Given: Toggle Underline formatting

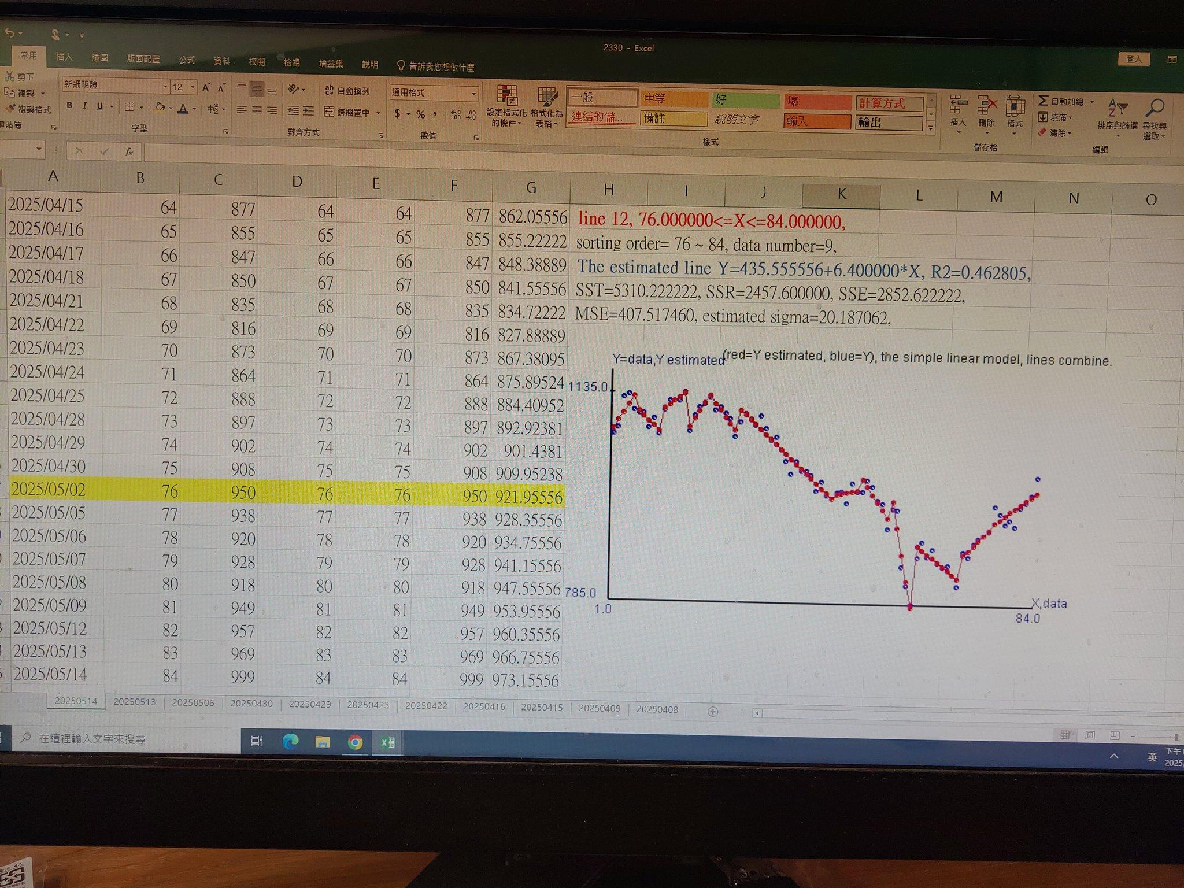Looking at the screenshot, I should point(100,106).
